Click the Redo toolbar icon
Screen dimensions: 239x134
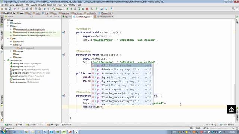tap(18, 9)
